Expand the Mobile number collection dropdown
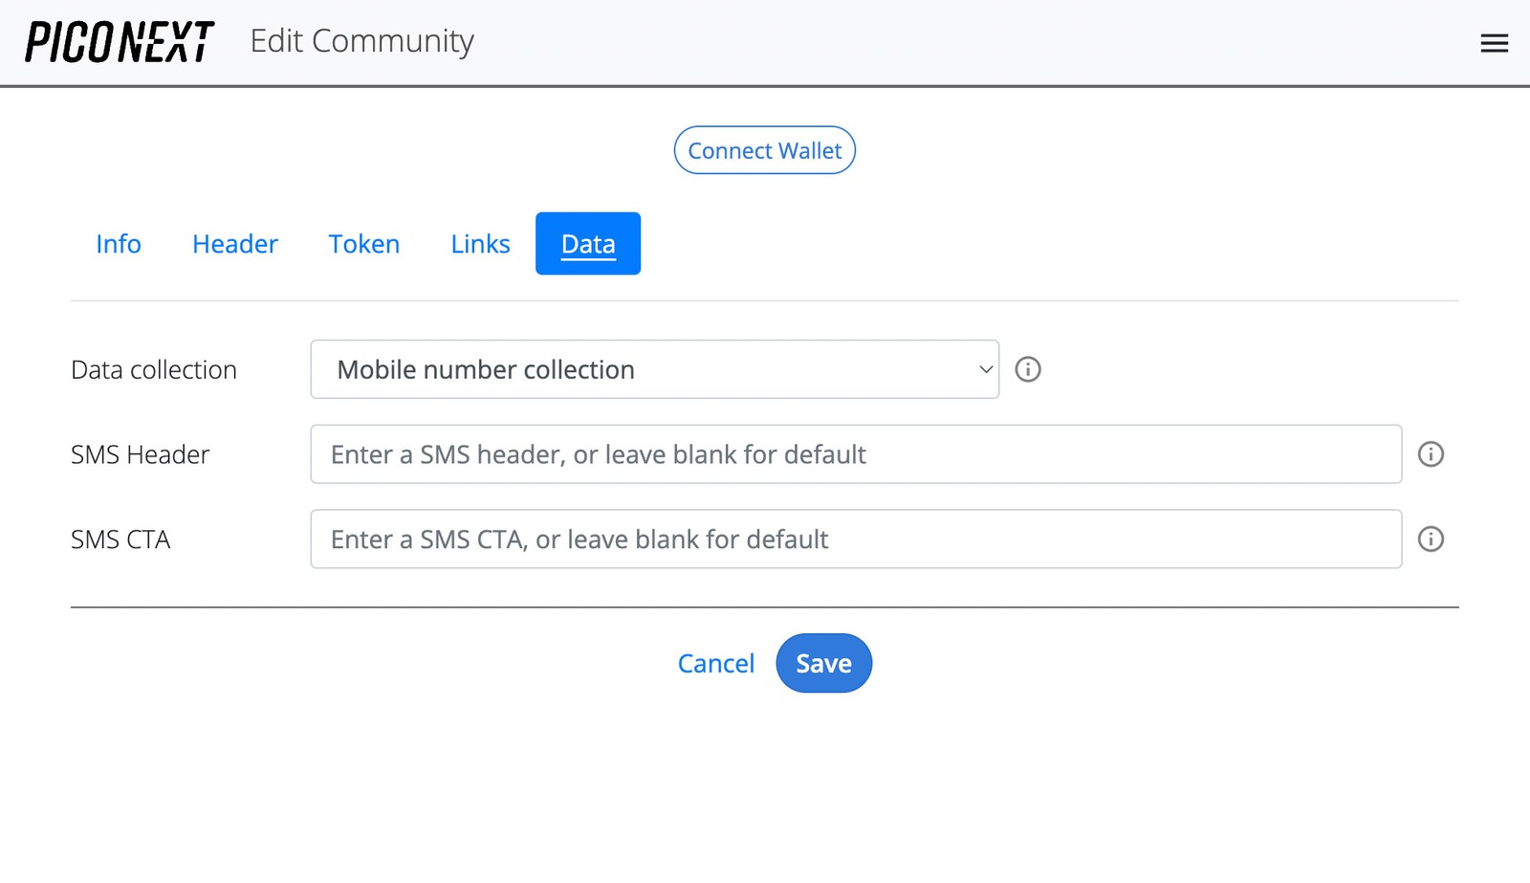 pos(654,369)
